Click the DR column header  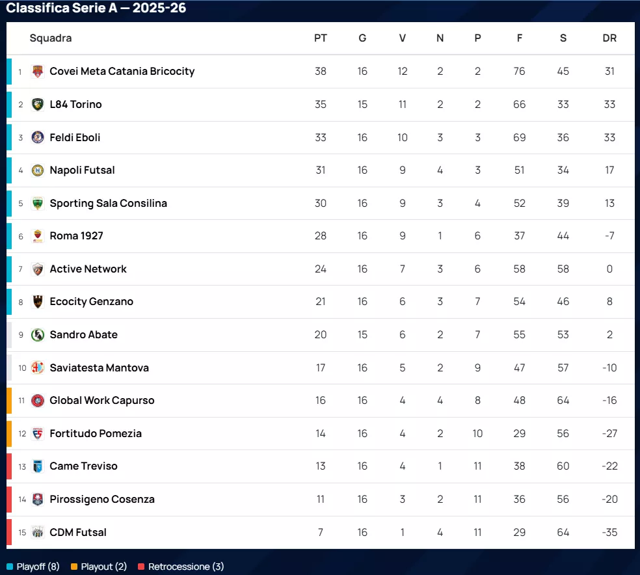[609, 38]
